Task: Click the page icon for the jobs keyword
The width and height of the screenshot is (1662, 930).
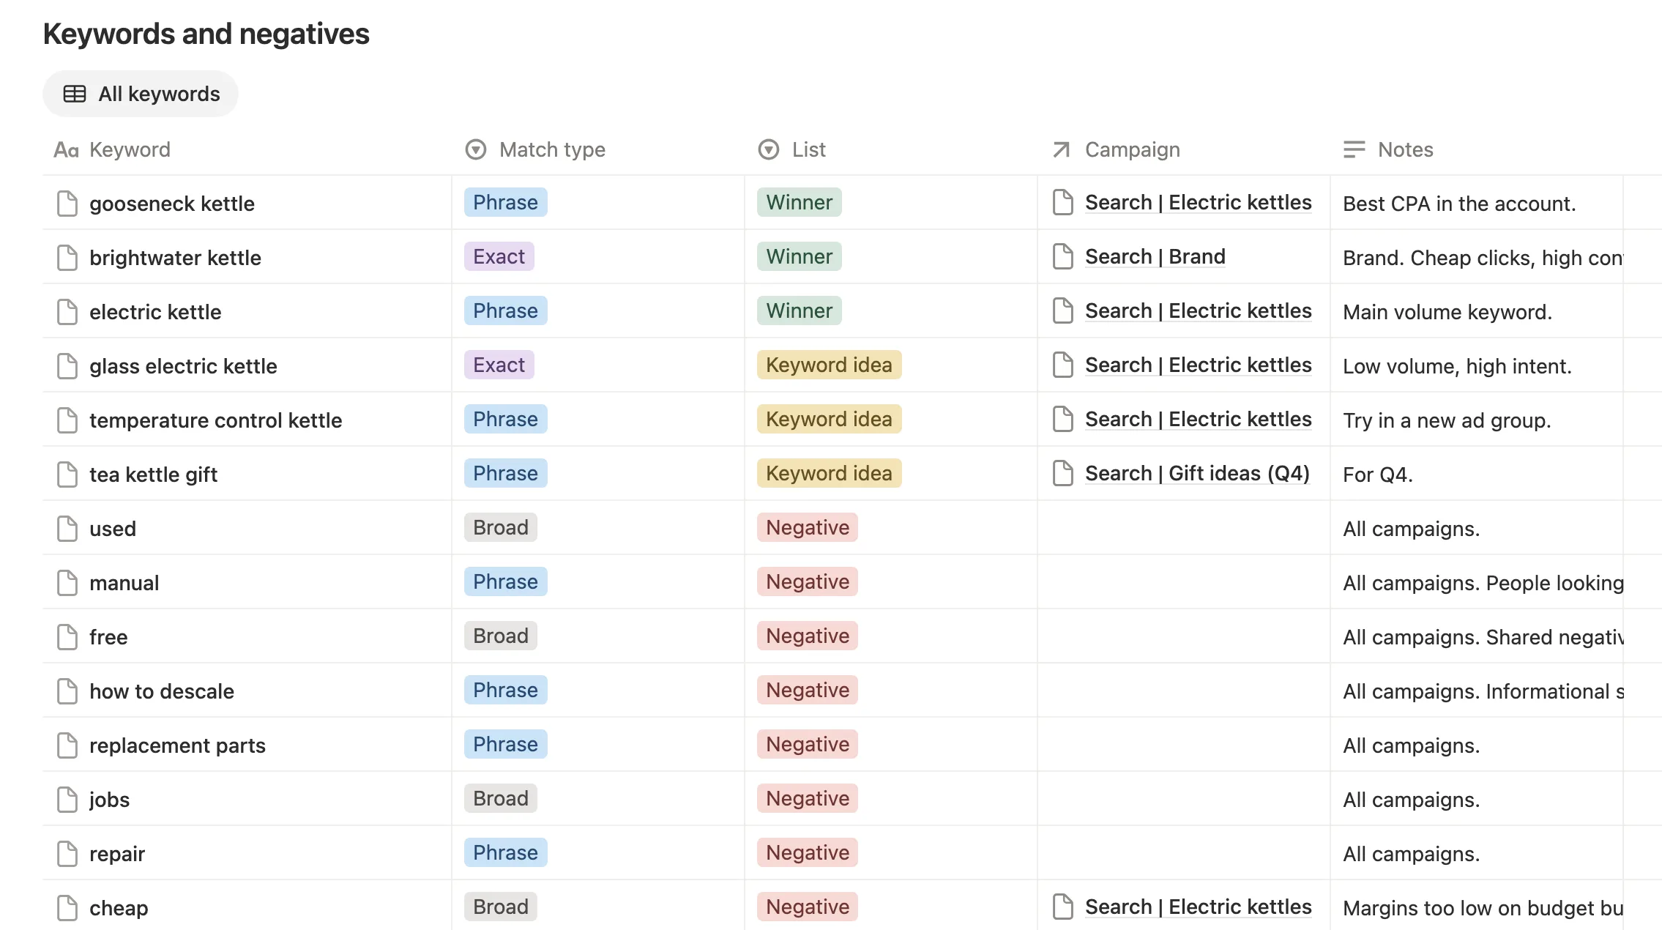Action: (67, 800)
